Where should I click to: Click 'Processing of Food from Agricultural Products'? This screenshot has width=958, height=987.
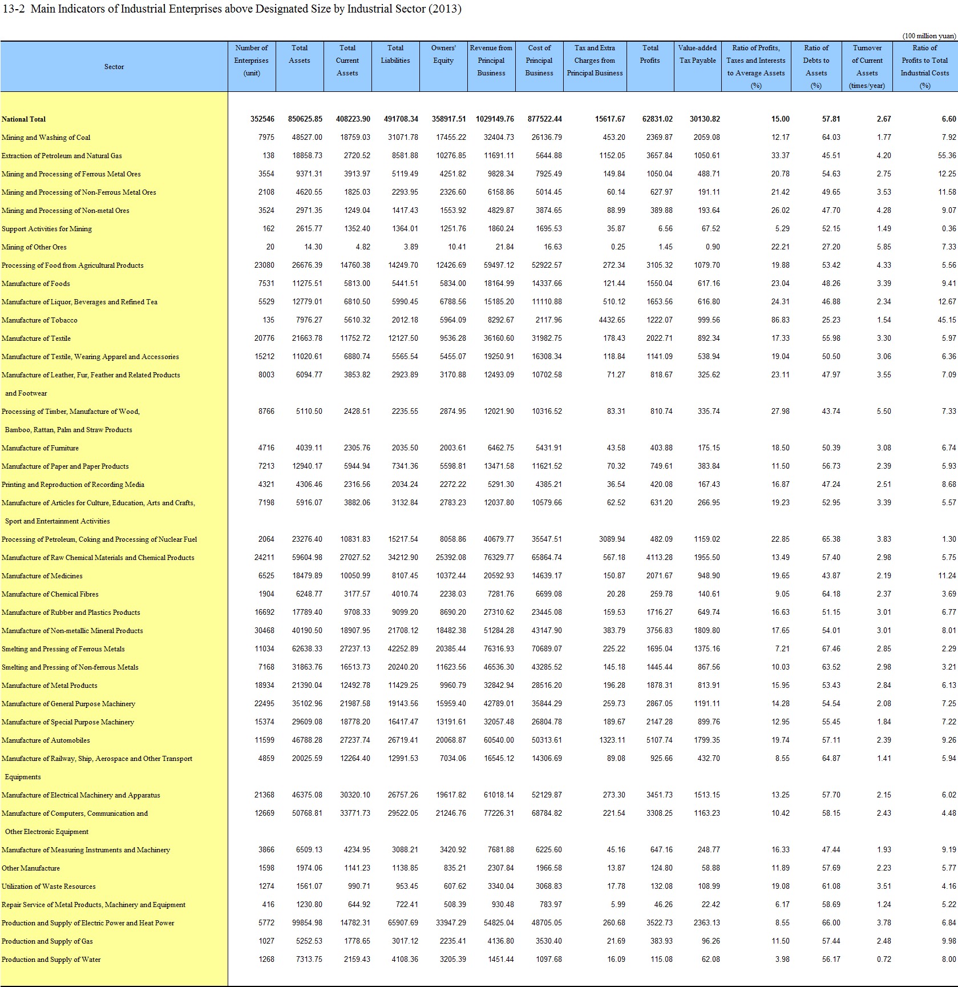click(x=72, y=265)
